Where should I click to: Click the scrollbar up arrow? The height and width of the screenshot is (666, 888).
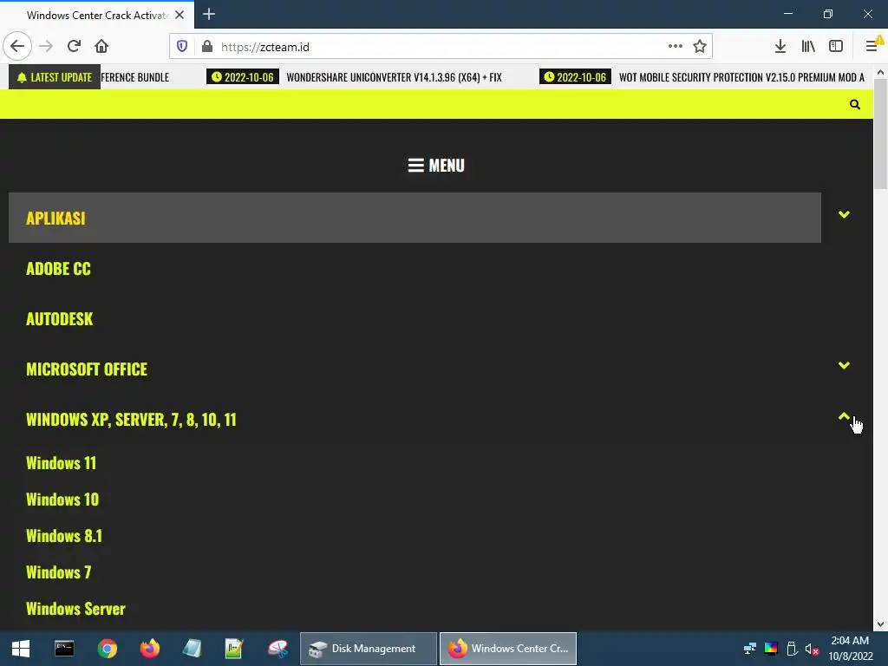(x=880, y=72)
